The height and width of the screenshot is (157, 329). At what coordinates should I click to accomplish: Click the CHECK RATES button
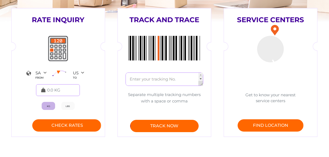[x=67, y=125]
